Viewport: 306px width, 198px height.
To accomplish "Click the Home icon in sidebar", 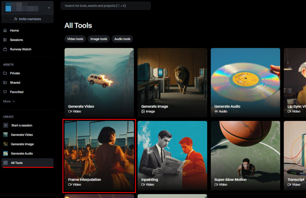I will point(5,30).
